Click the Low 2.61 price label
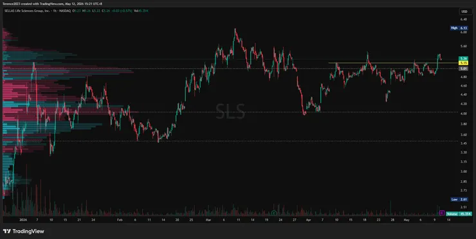The width and height of the screenshot is (476, 239). click(x=459, y=199)
